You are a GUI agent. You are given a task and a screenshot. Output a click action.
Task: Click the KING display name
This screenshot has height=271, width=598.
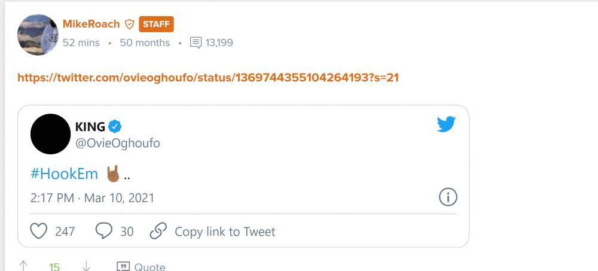point(90,127)
